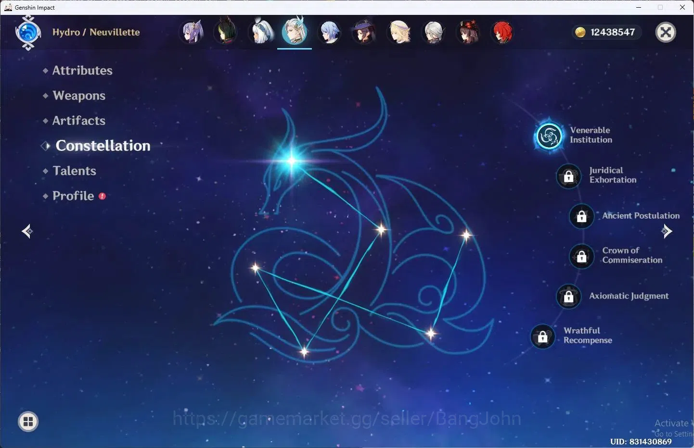The image size is (694, 448).
Task: Switch to the green-haired Tighnari portrait
Action: pos(226,32)
